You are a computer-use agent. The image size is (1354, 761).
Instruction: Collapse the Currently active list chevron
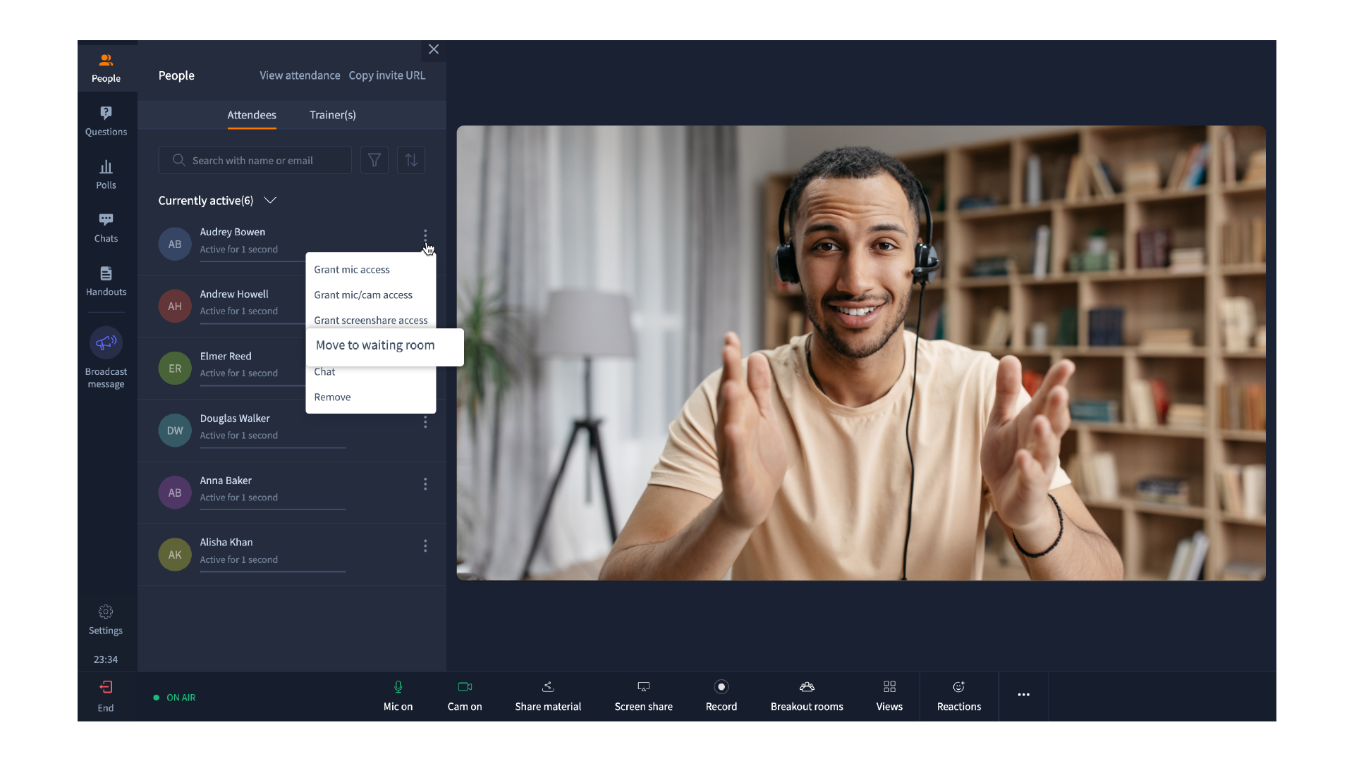point(270,200)
